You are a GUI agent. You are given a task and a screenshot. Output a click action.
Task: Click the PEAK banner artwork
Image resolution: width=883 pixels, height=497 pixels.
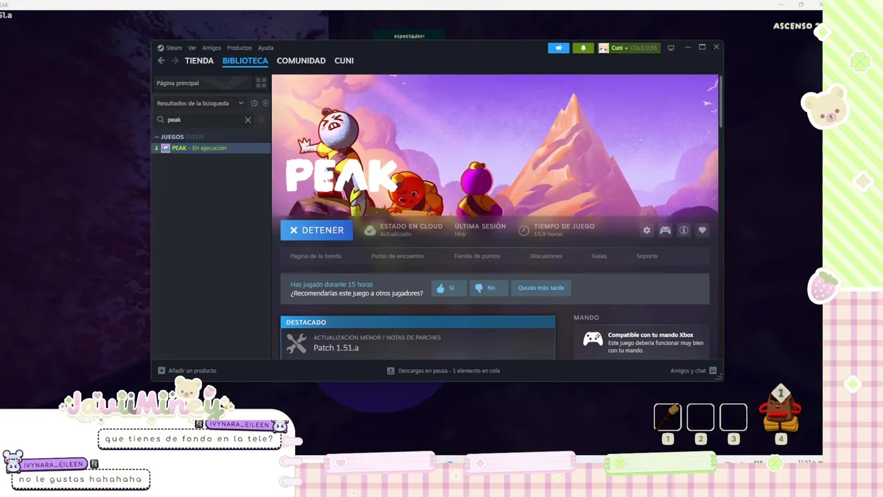click(495, 145)
